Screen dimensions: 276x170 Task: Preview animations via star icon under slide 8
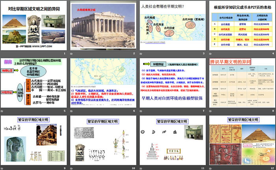click(210, 111)
